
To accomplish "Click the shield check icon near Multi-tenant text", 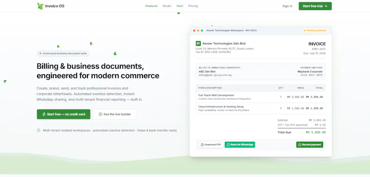I will pos(39,131).
